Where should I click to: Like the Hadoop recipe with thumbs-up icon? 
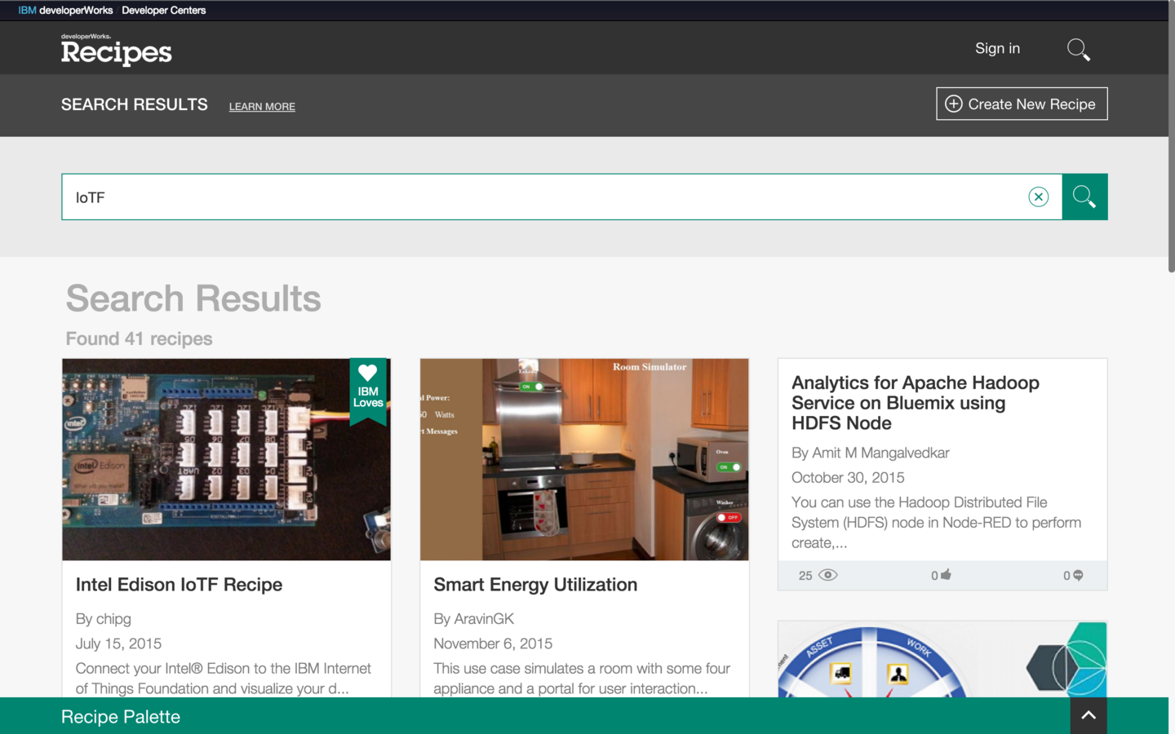[x=946, y=574]
